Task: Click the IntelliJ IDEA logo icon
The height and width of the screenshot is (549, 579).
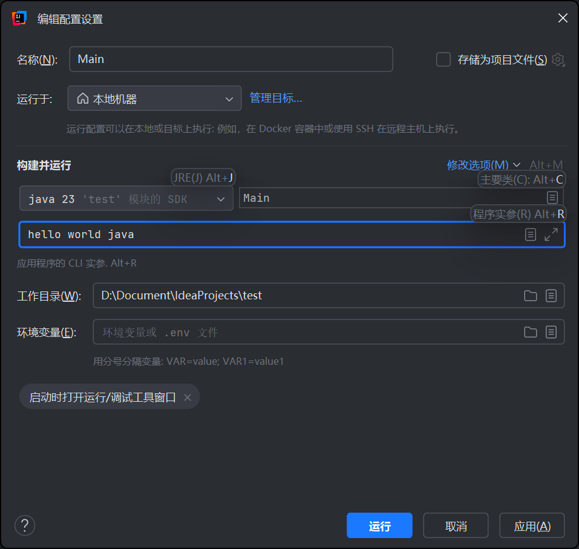Action: [19, 18]
